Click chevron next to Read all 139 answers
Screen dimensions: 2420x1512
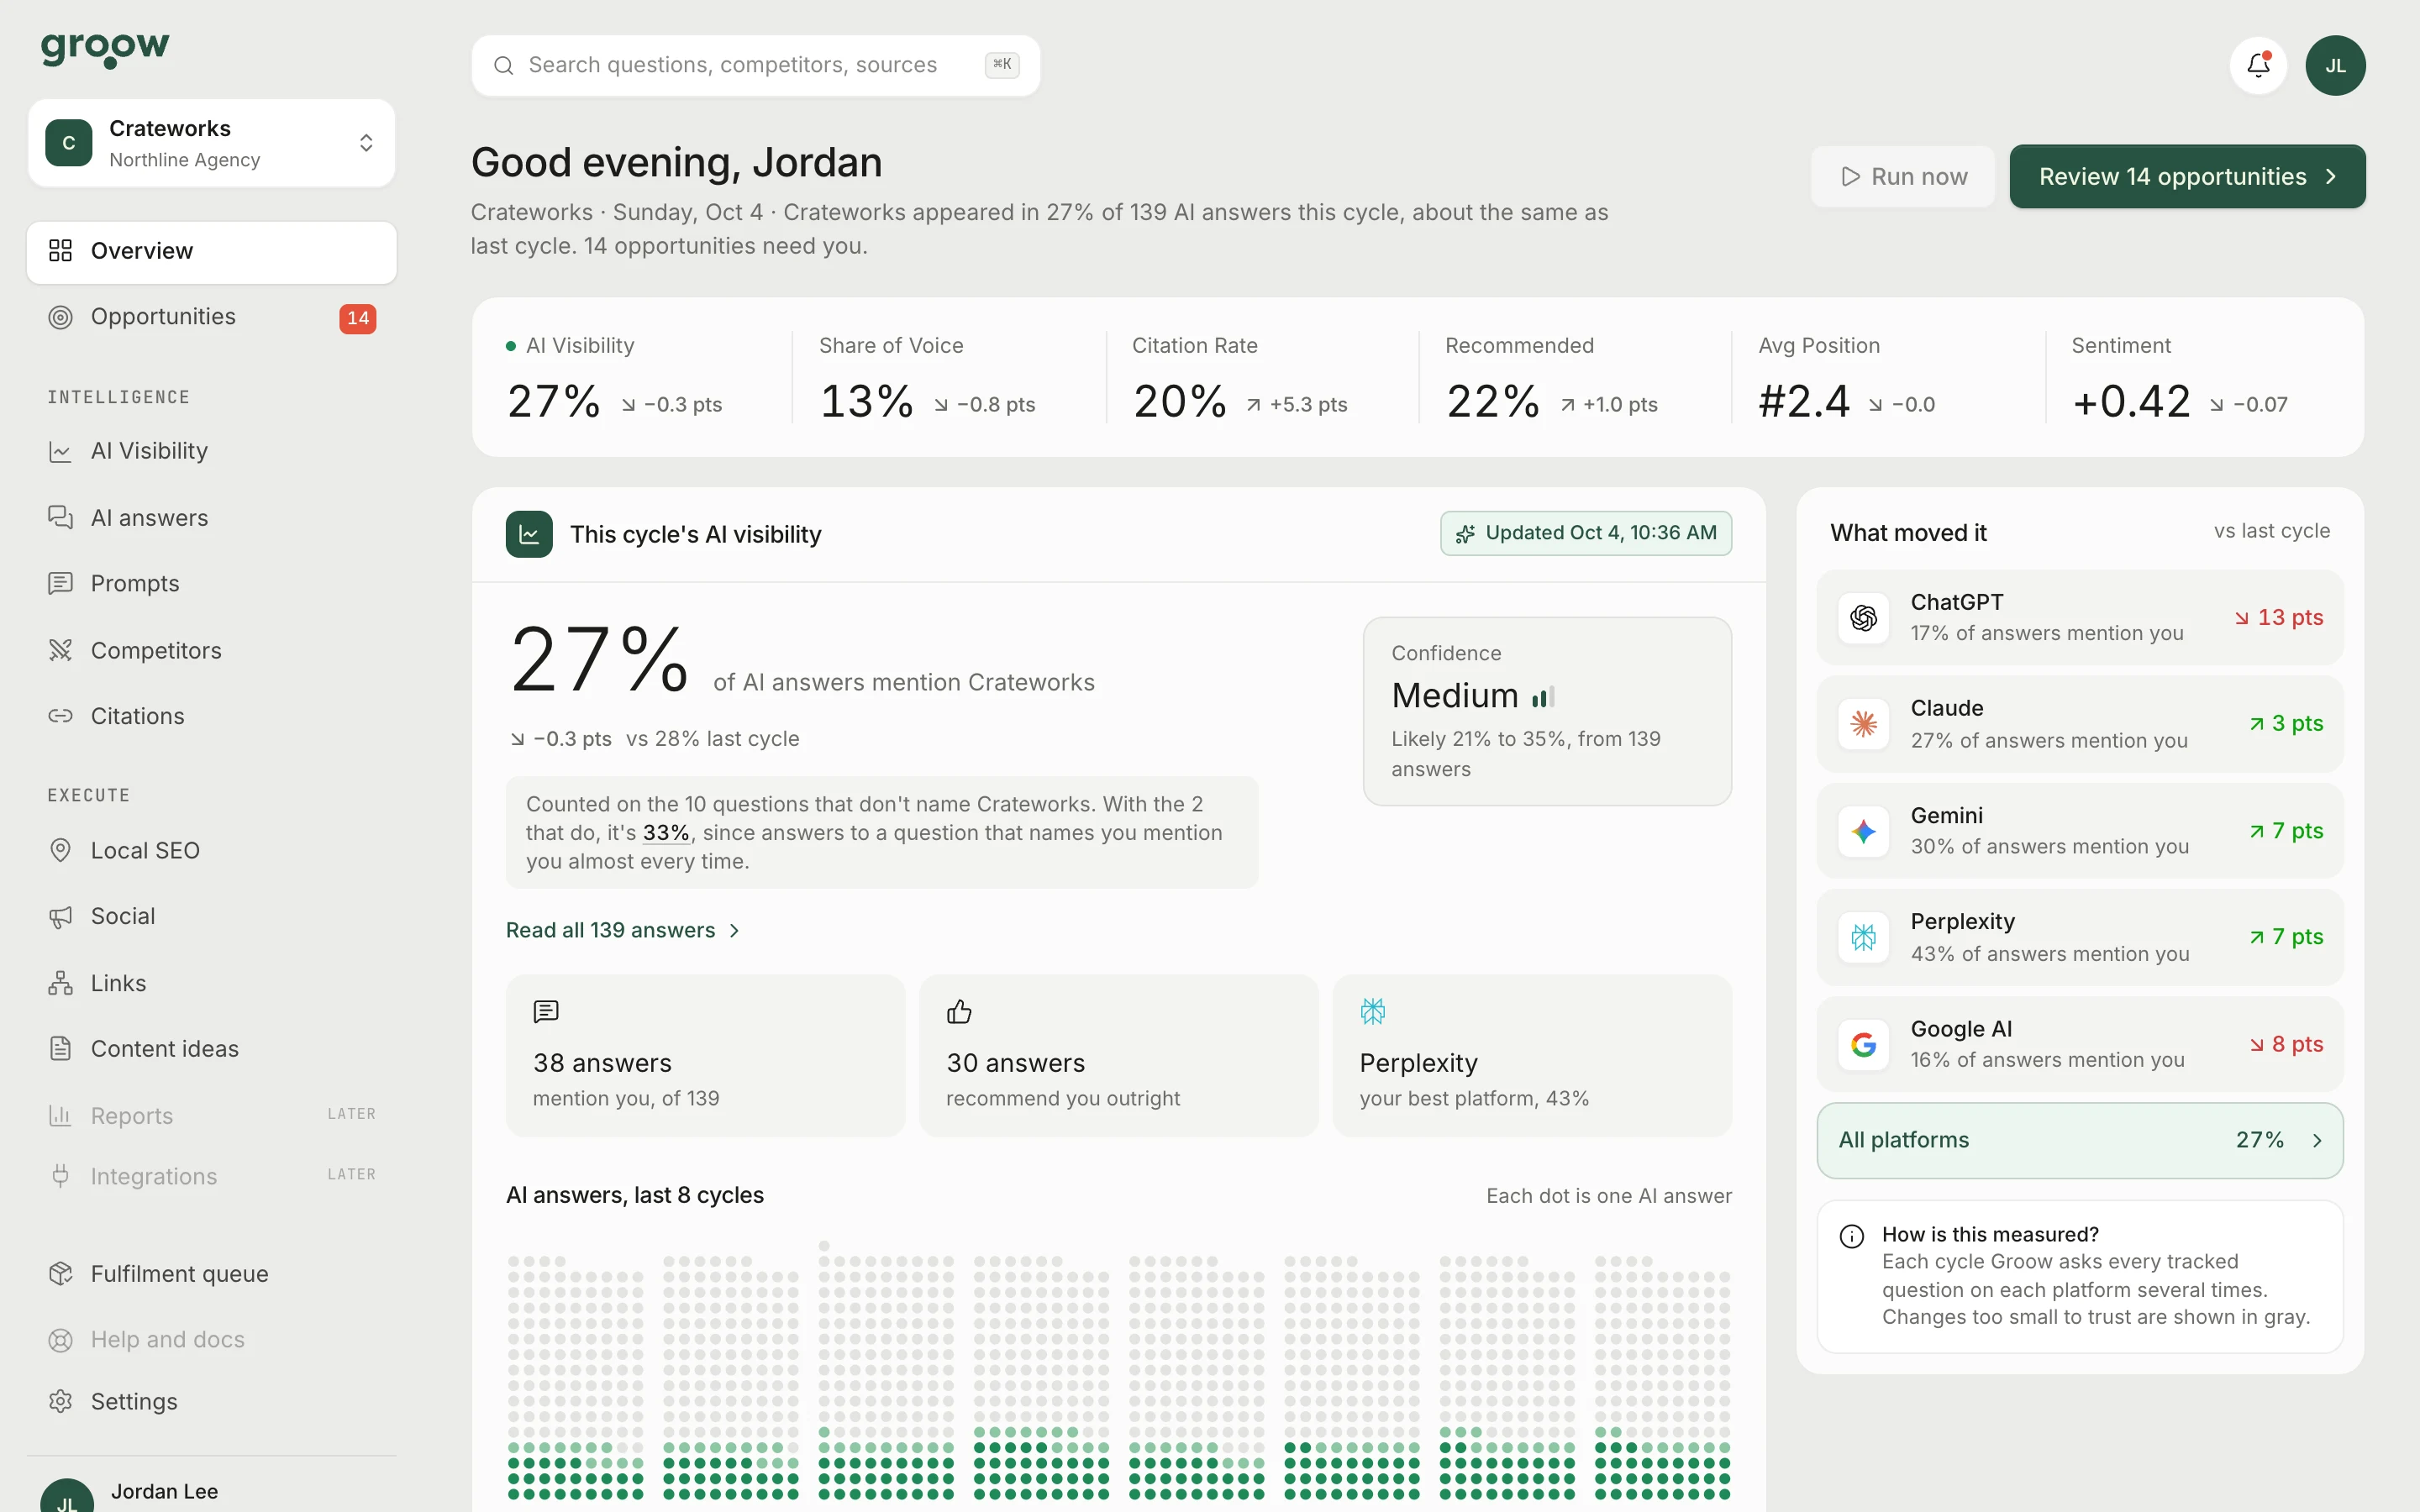pos(735,931)
